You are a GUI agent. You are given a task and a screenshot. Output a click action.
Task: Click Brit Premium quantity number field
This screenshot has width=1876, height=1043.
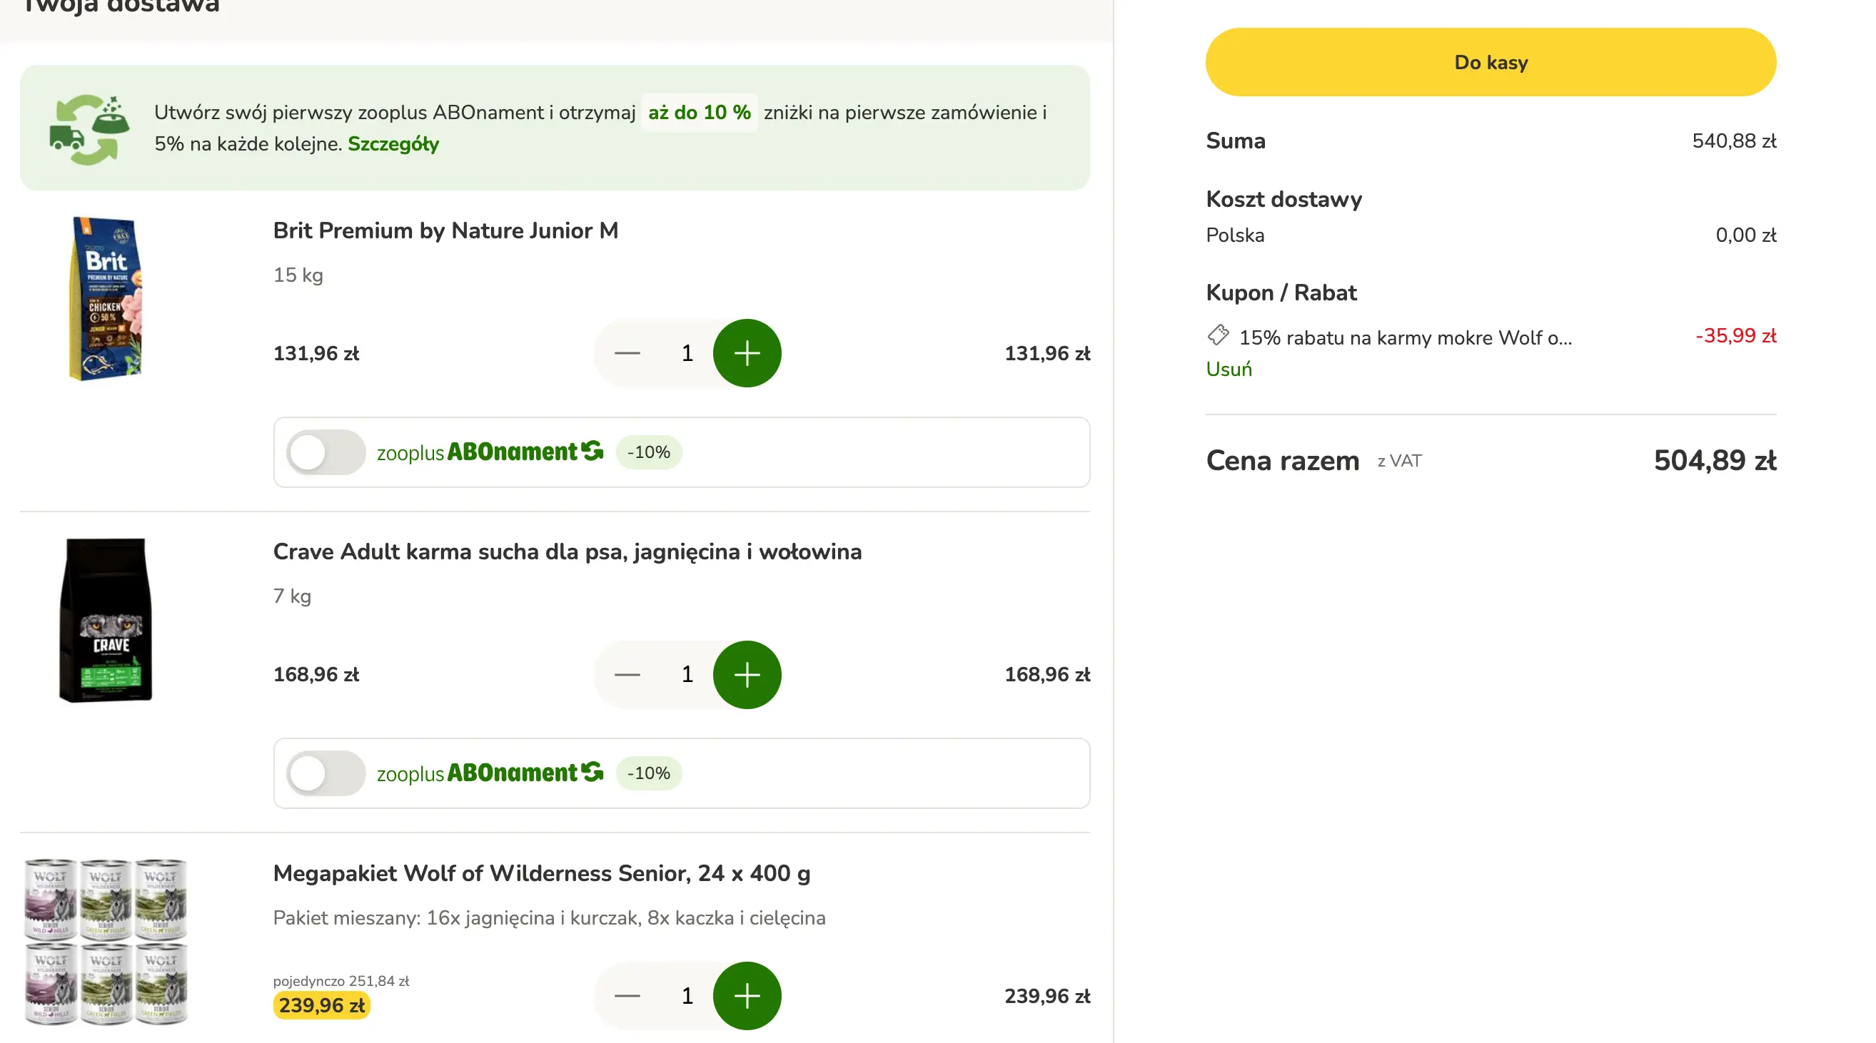pos(687,353)
